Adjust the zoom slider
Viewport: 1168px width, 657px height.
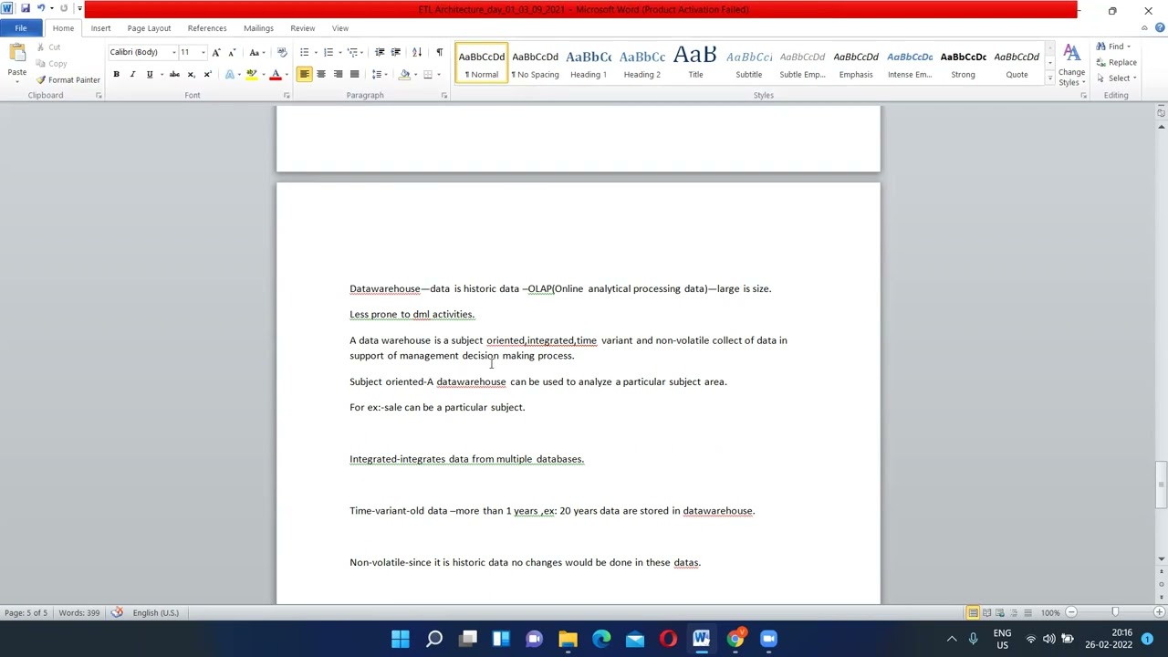coord(1114,612)
